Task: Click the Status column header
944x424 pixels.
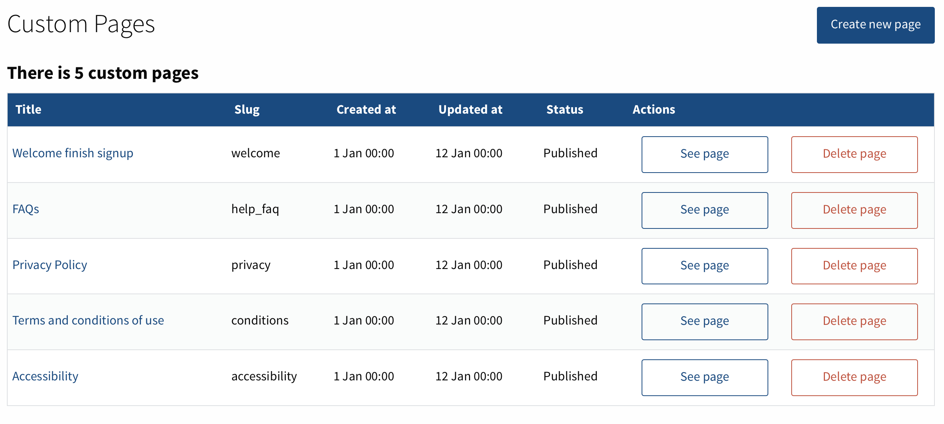Action: [564, 109]
